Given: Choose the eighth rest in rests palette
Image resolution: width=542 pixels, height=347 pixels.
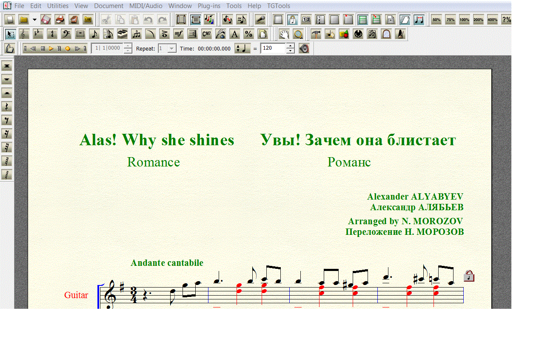Looking at the screenshot, I should coord(6,120).
